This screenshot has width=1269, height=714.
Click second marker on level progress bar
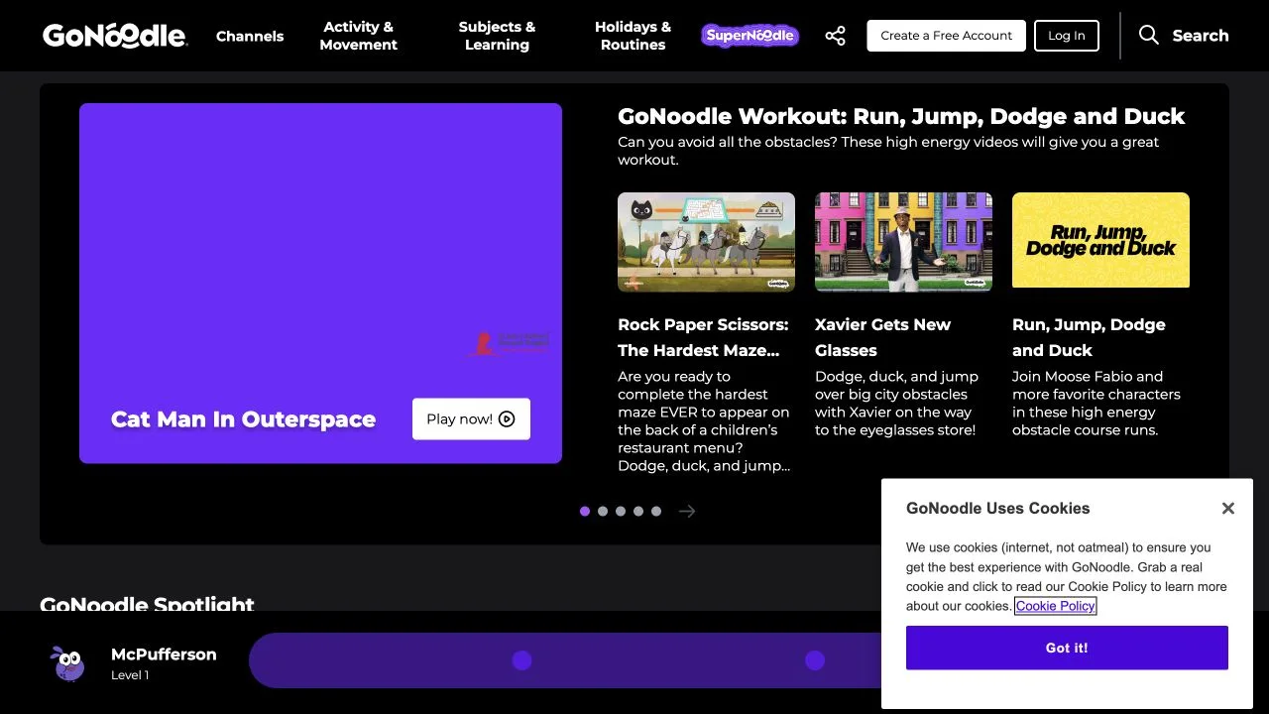(x=815, y=660)
